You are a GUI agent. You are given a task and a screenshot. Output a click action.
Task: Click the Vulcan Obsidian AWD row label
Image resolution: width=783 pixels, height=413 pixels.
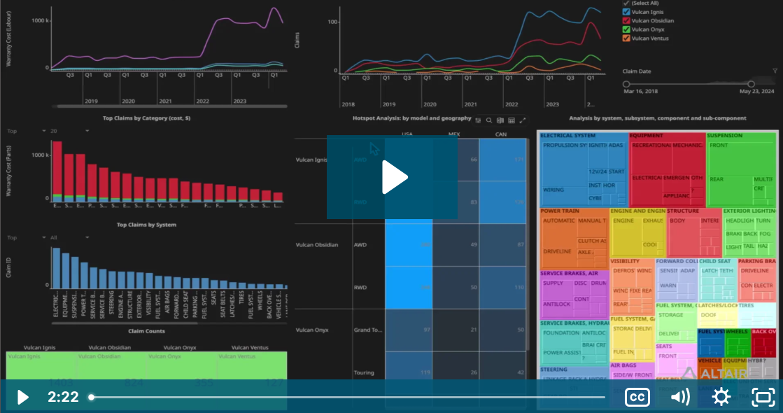tap(360, 245)
